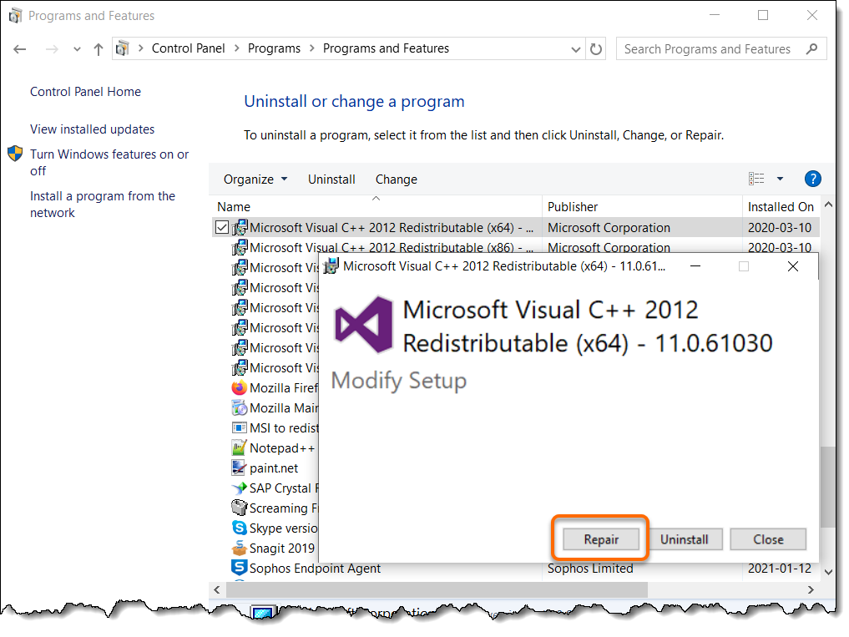The image size is (849, 637).
Task: Go back with the back arrow
Action: coord(20,49)
